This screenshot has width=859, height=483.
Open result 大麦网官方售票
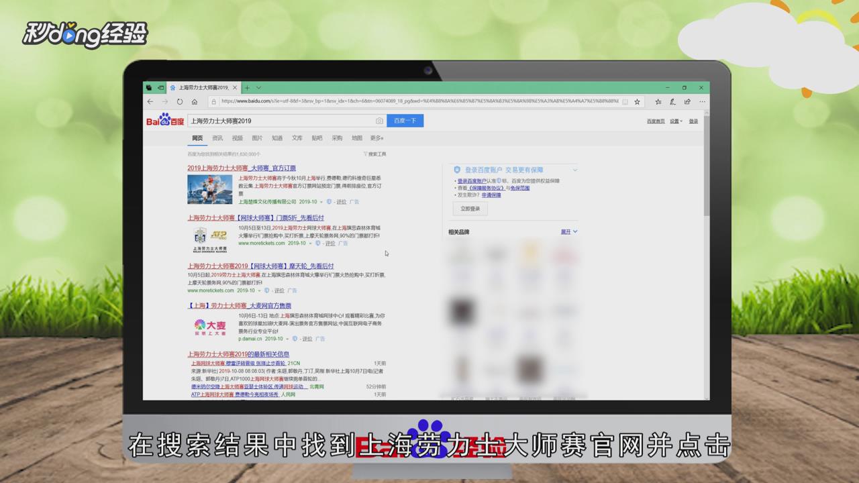pyautogui.click(x=240, y=306)
